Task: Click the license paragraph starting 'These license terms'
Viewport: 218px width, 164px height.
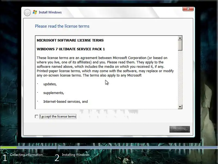Action: (105, 66)
